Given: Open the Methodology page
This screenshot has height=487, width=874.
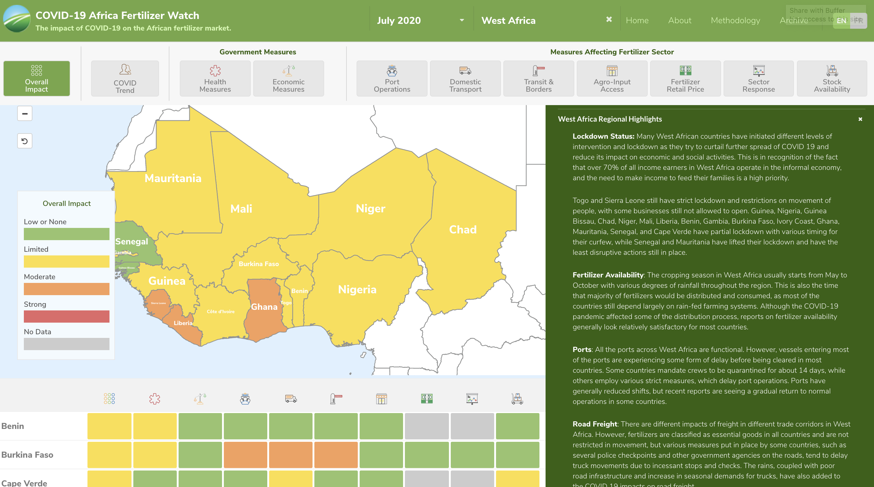Looking at the screenshot, I should (735, 20).
